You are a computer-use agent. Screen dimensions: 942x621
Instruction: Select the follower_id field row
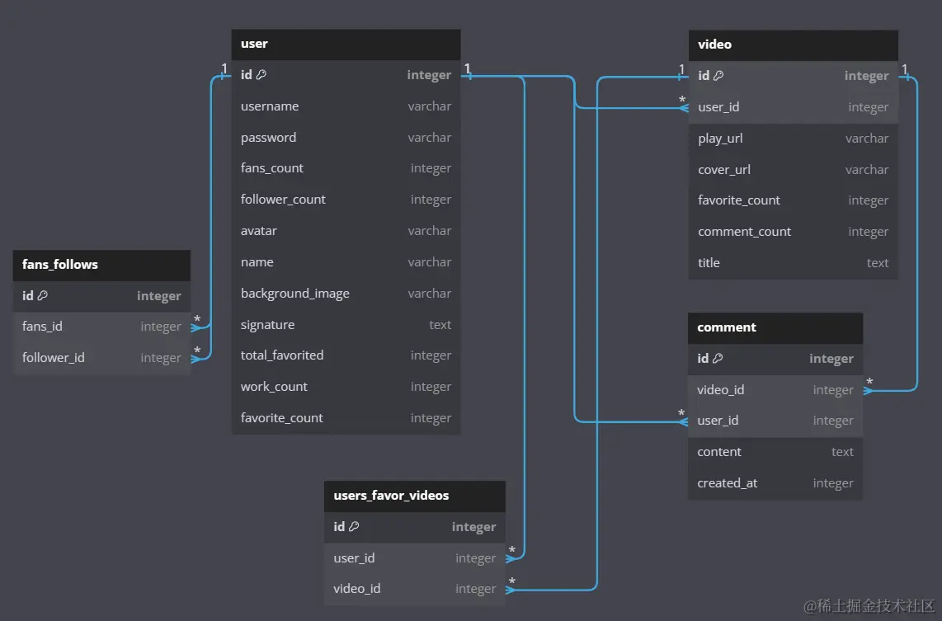pos(101,358)
